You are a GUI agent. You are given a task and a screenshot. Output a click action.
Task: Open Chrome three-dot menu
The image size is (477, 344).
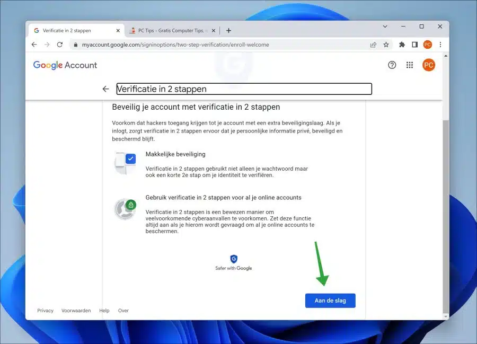click(440, 45)
